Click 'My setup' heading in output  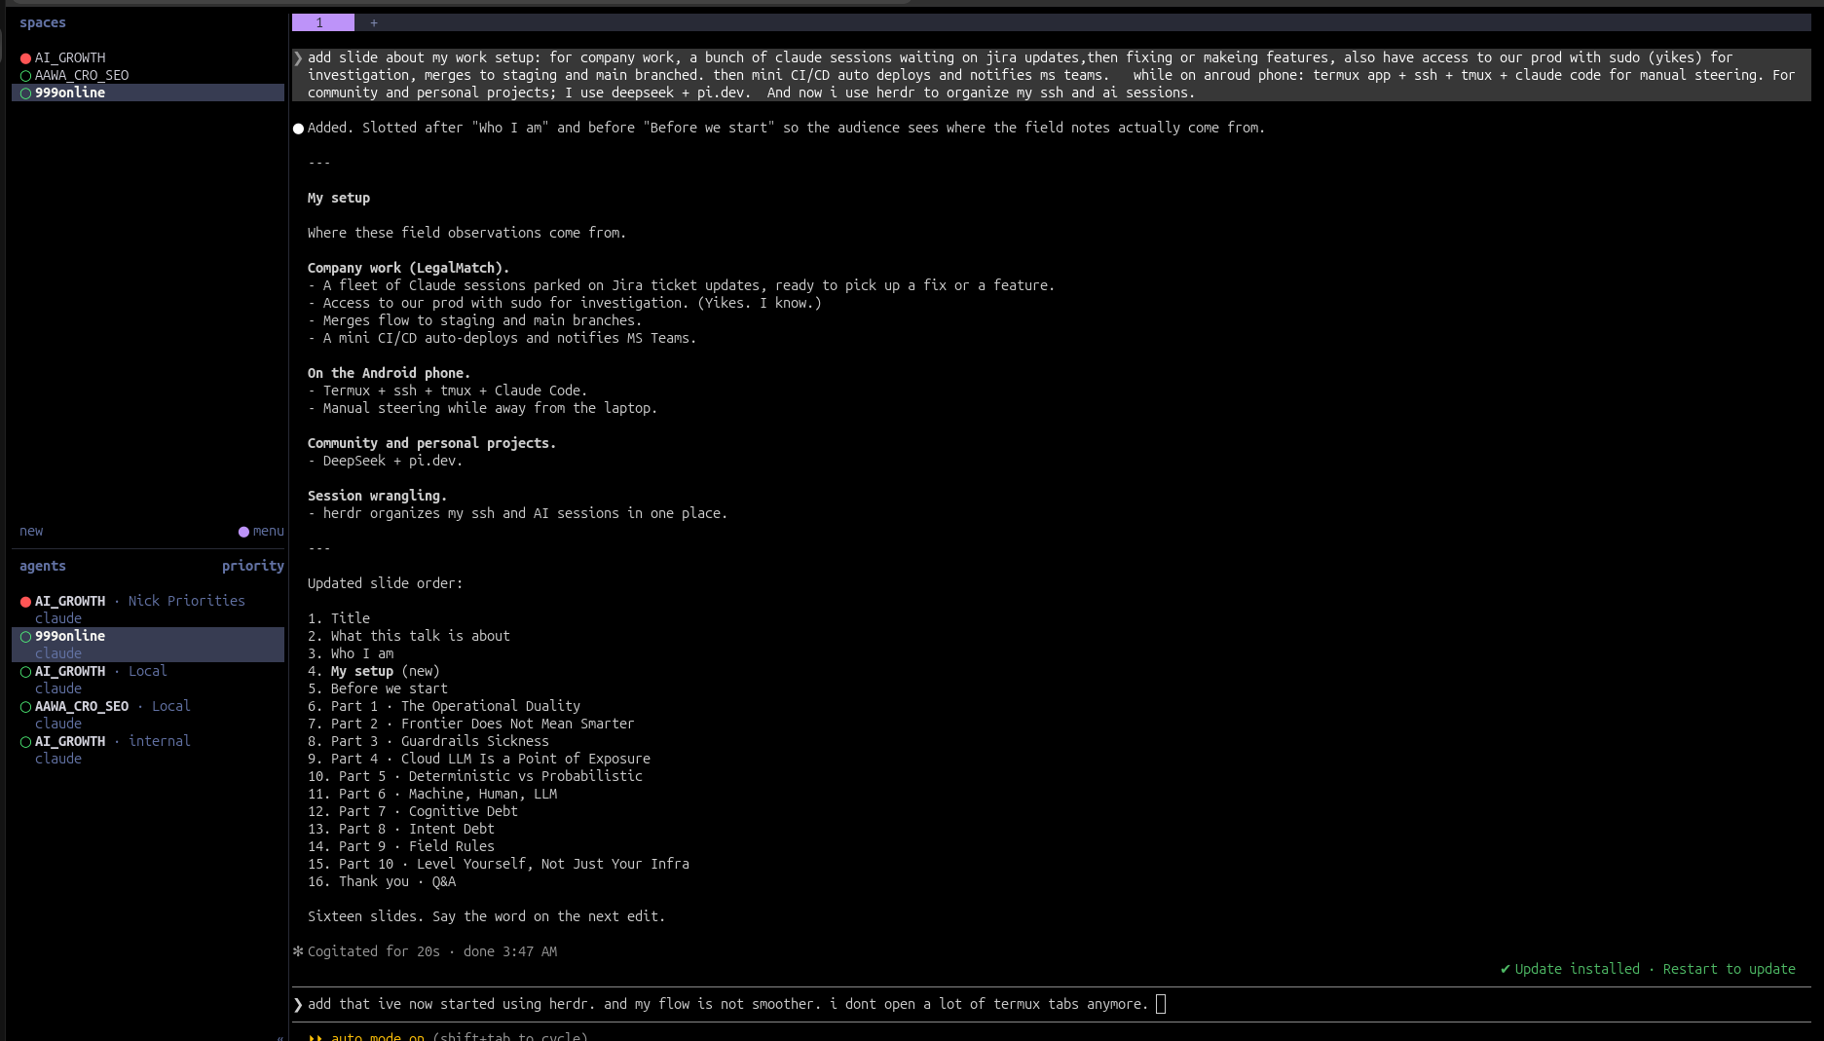pyautogui.click(x=339, y=198)
